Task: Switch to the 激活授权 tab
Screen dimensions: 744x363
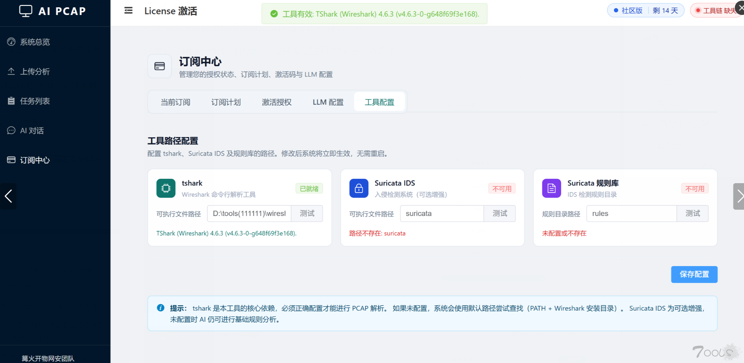Action: [277, 102]
